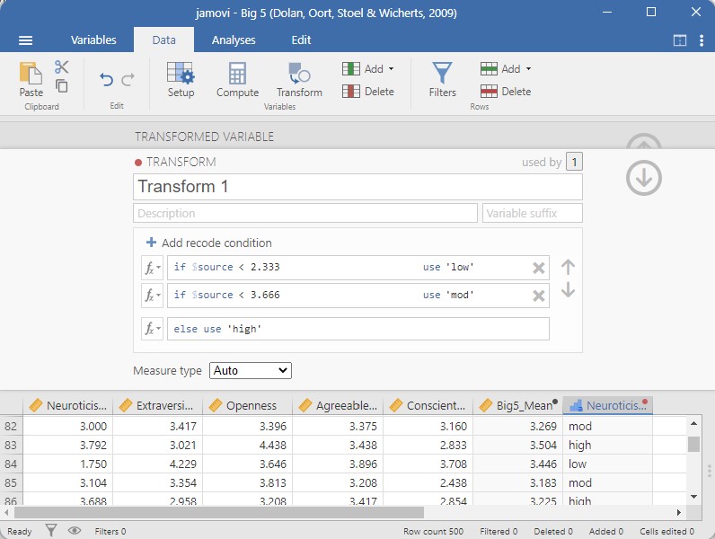The width and height of the screenshot is (715, 539).
Task: Select the Openness column header
Action: click(247, 405)
